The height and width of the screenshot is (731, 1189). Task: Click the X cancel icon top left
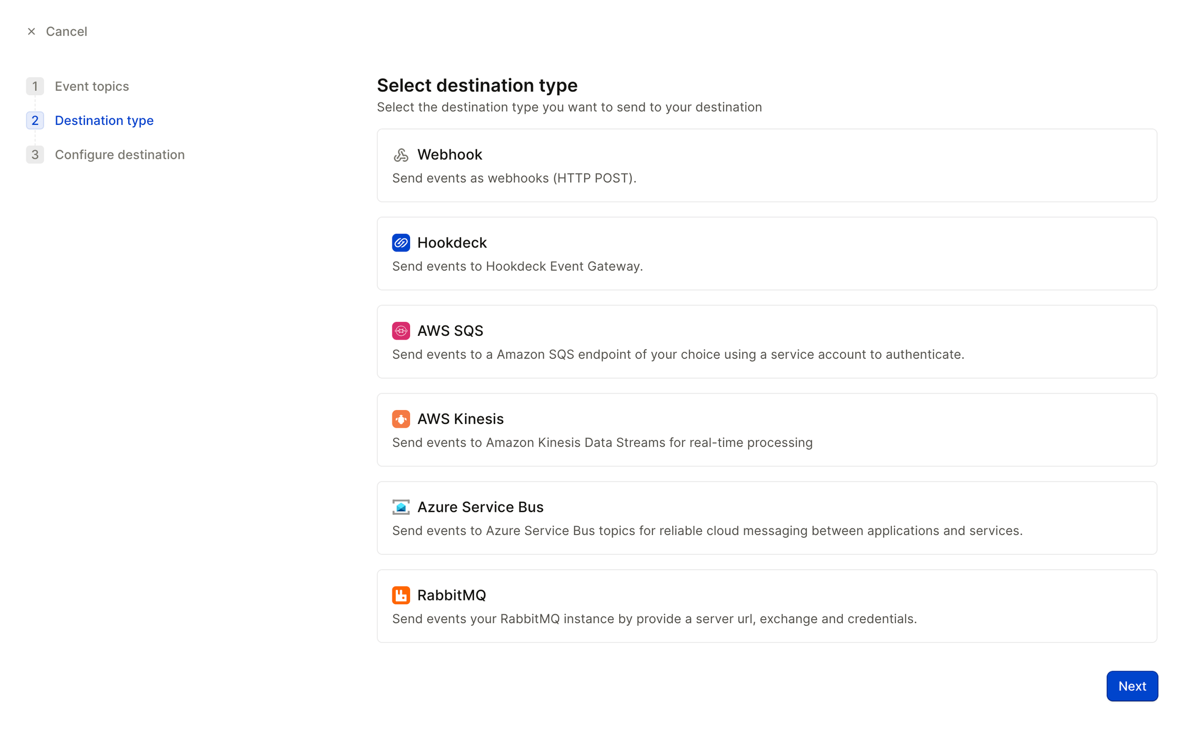point(31,31)
